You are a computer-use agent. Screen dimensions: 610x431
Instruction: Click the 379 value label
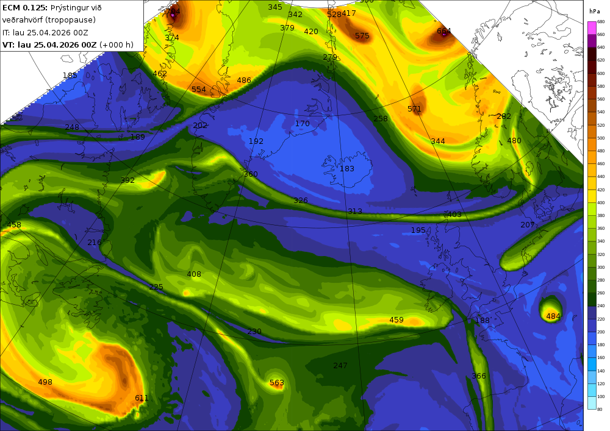click(287, 27)
